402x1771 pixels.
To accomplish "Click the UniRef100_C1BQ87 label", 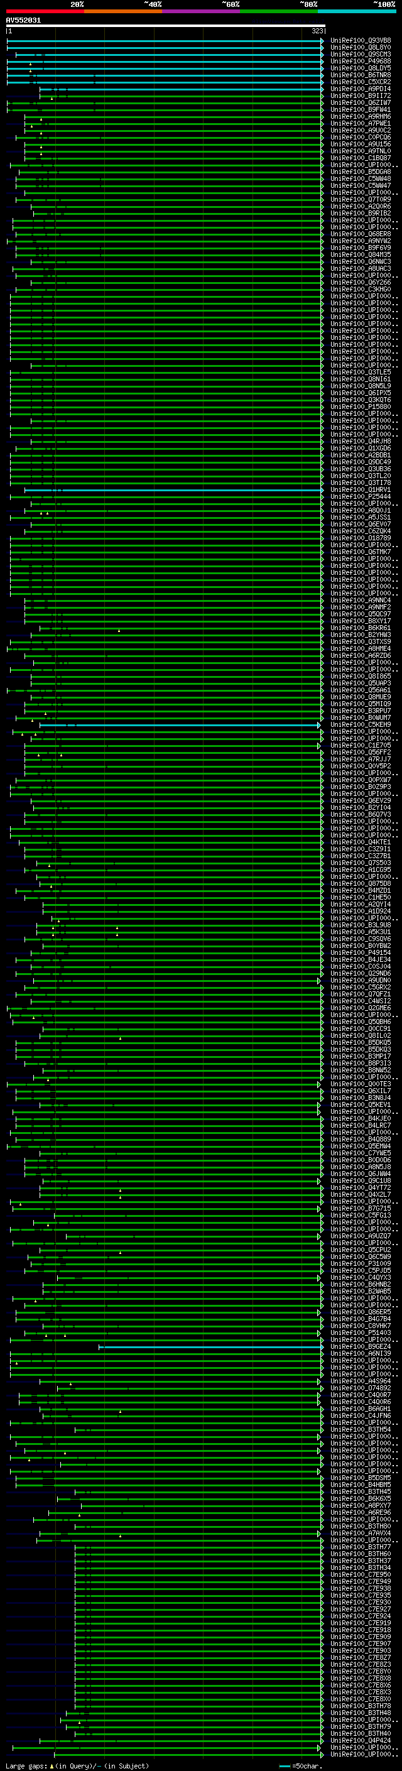I will (x=361, y=158).
